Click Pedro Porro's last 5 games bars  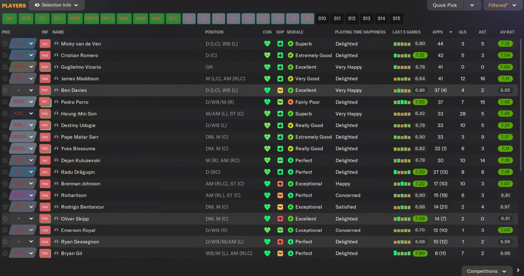pos(402,102)
